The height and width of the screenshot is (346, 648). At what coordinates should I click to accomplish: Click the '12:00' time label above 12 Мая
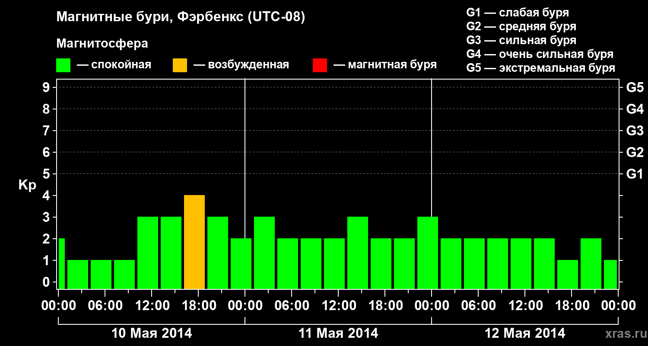click(525, 305)
